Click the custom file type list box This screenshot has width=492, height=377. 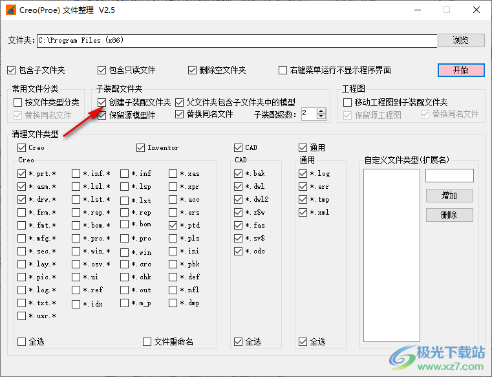(x=392, y=255)
